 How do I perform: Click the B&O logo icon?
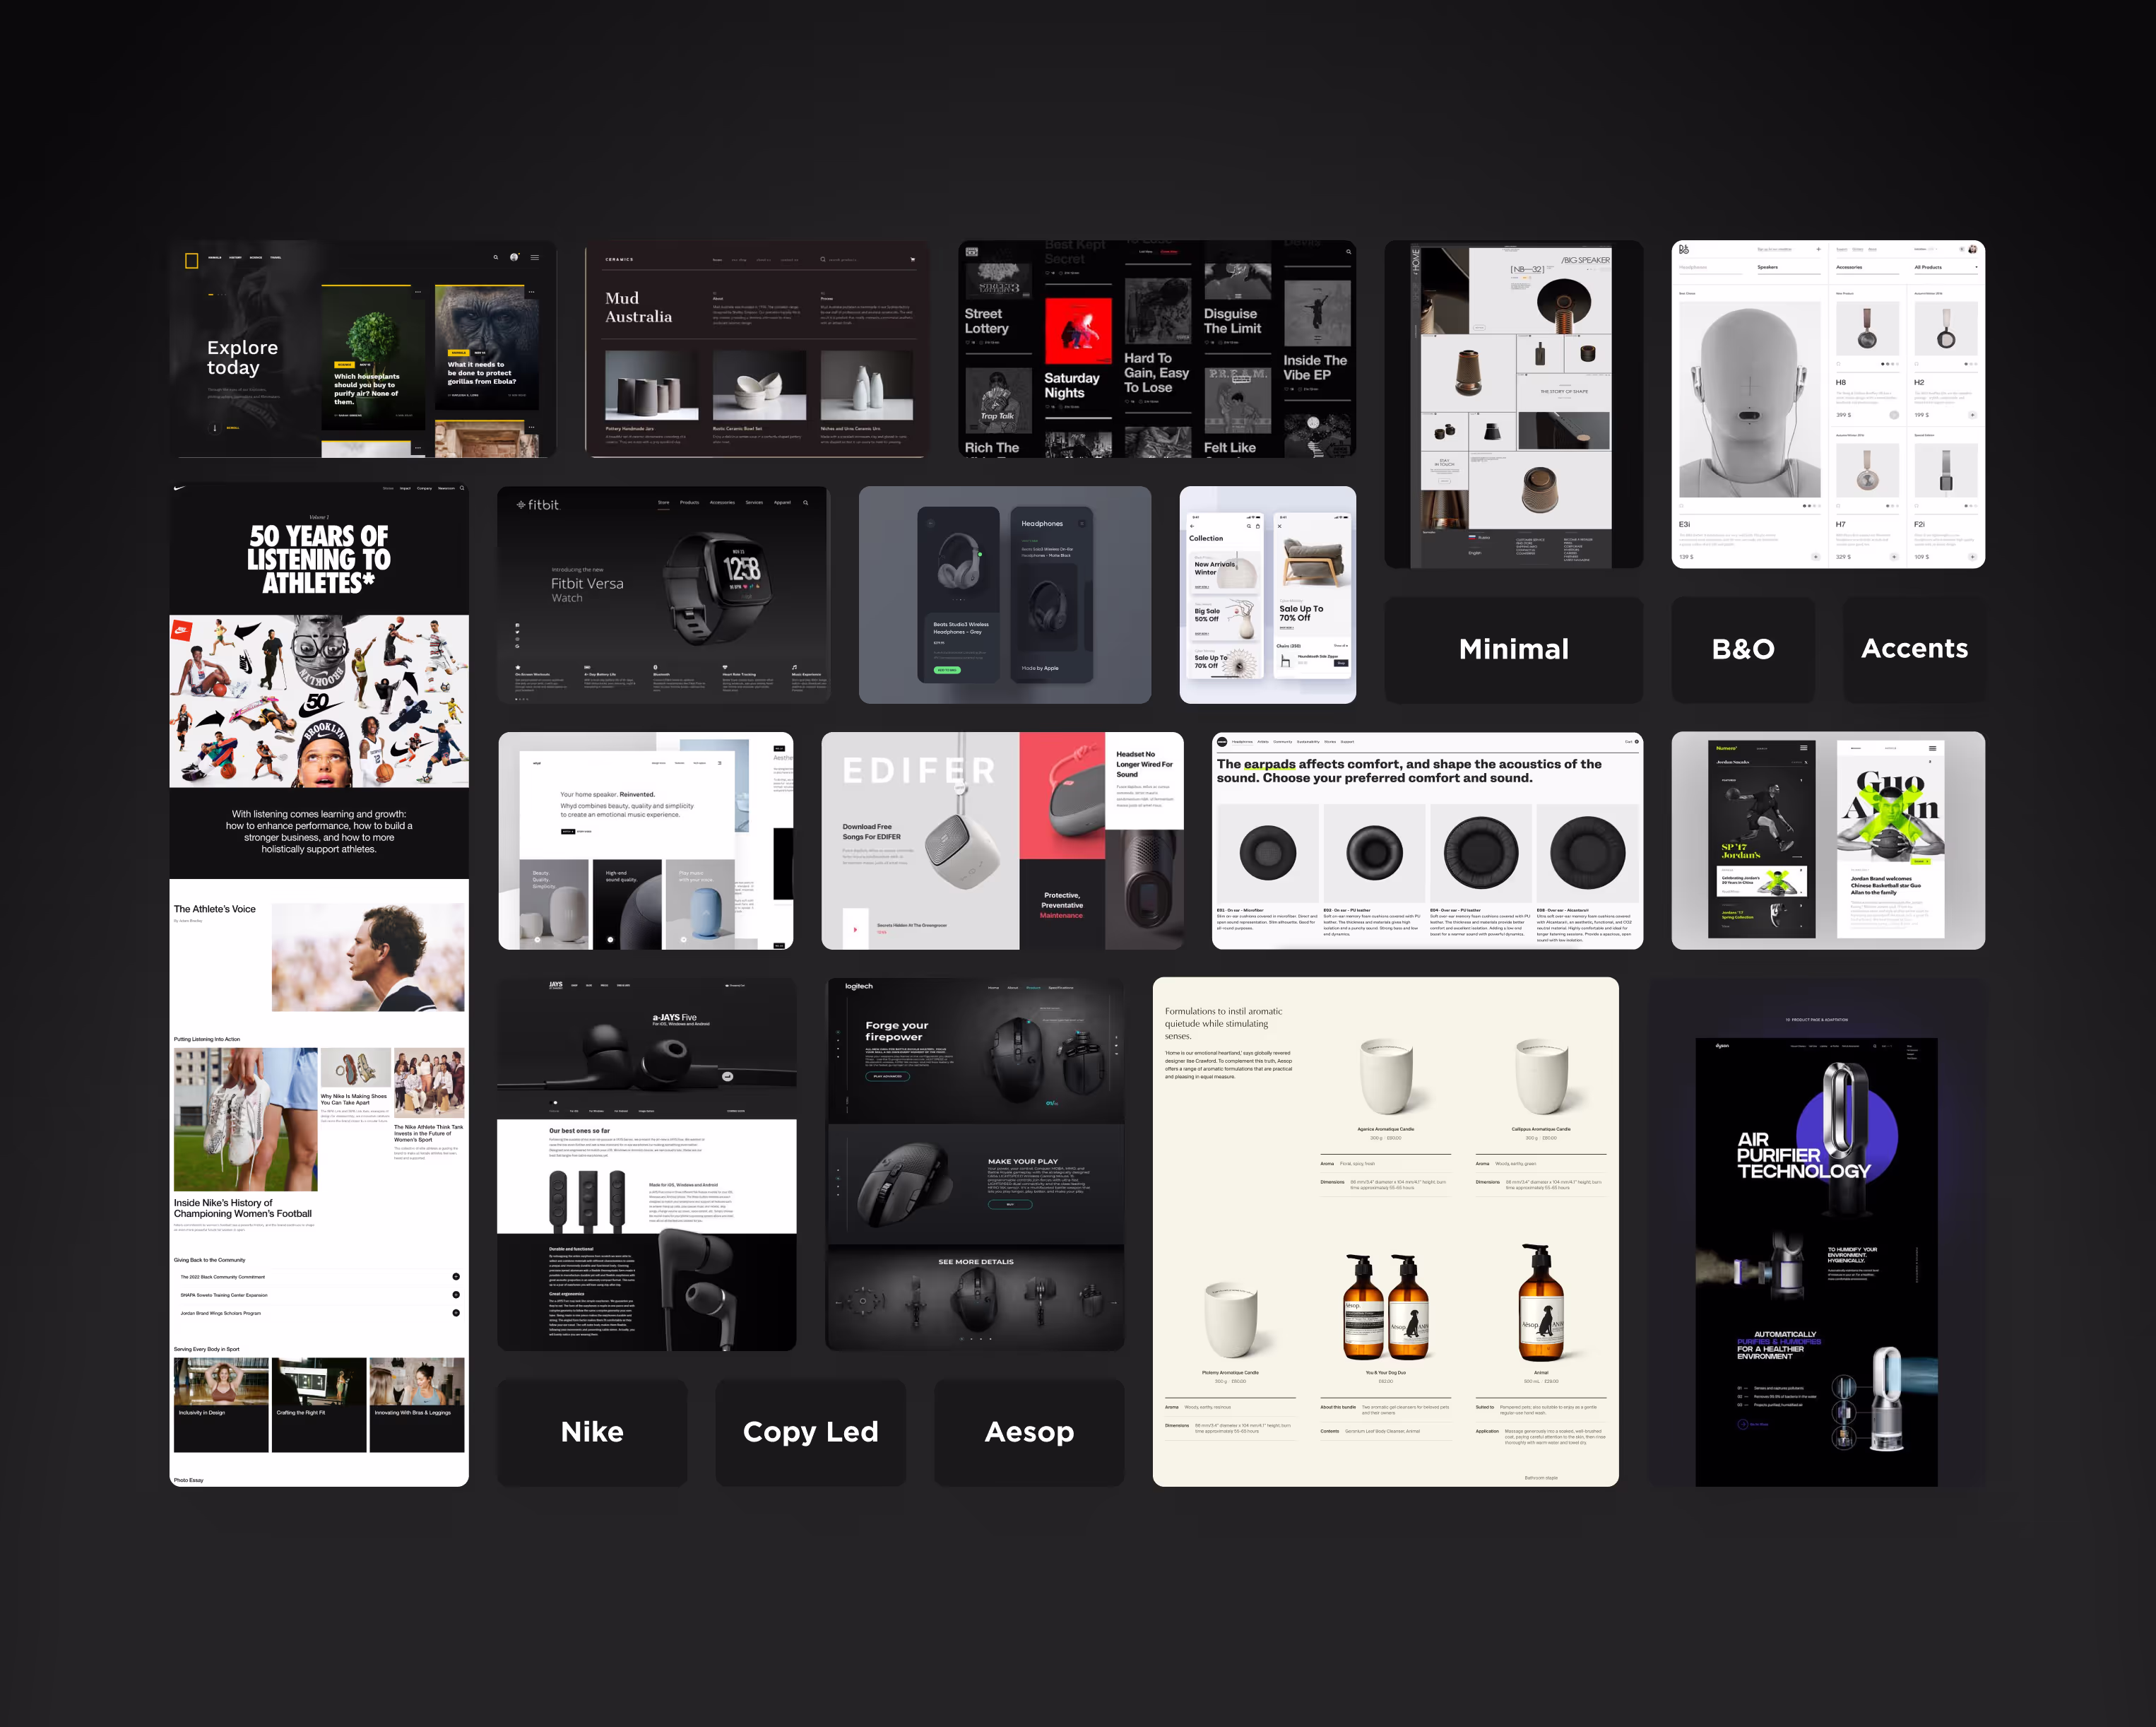[x=1684, y=249]
